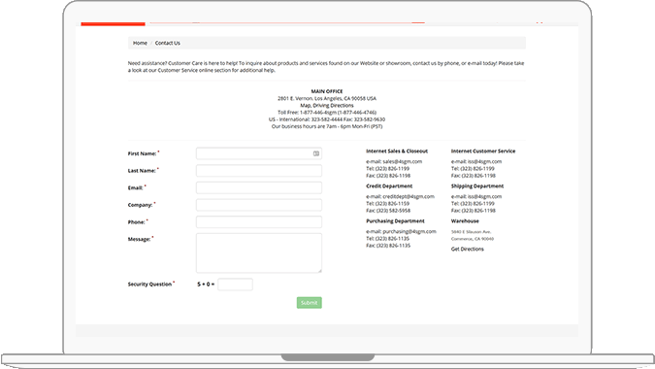The image size is (655, 369).
Task: Focus the Last Name input field
Action: point(259,171)
